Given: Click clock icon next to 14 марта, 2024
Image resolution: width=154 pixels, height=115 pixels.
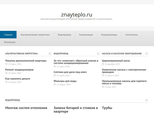Looking at the screenshot, I should pyautogui.click(x=6, y=82).
